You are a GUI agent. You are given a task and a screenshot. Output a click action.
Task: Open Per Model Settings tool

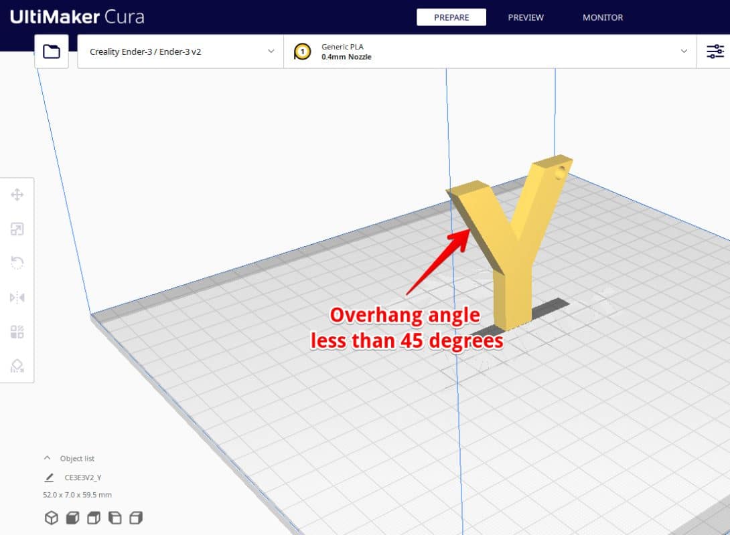click(18, 330)
